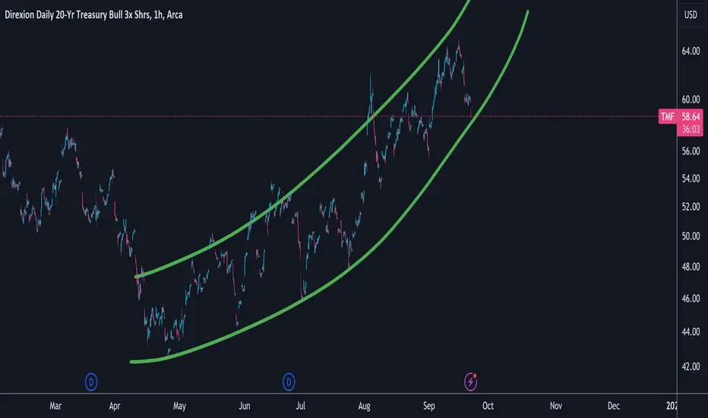
Task: Click the Jun label on time axis
Action: point(245,406)
